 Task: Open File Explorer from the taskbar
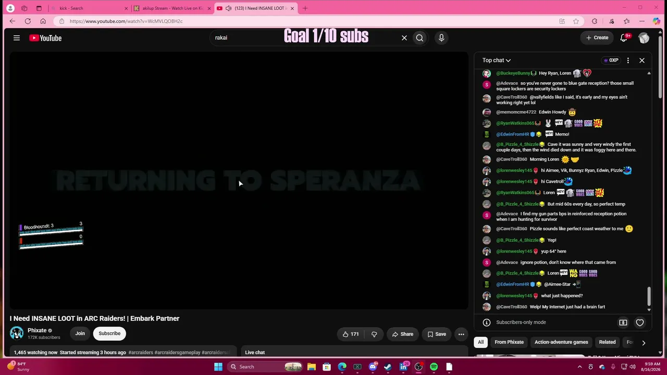311,367
